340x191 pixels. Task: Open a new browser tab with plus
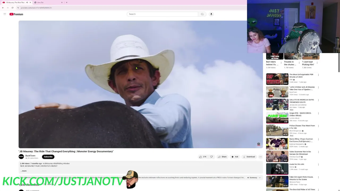pyautogui.click(x=66, y=2)
